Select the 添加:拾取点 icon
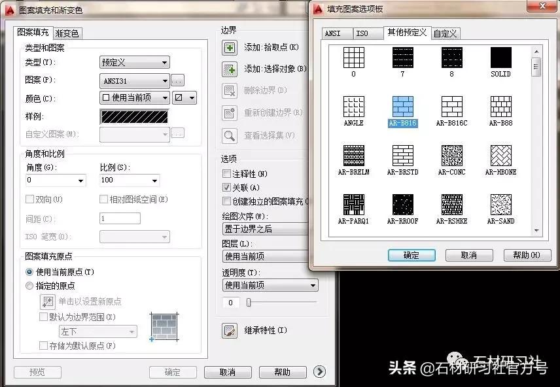The width and height of the screenshot is (560, 387). click(x=229, y=47)
